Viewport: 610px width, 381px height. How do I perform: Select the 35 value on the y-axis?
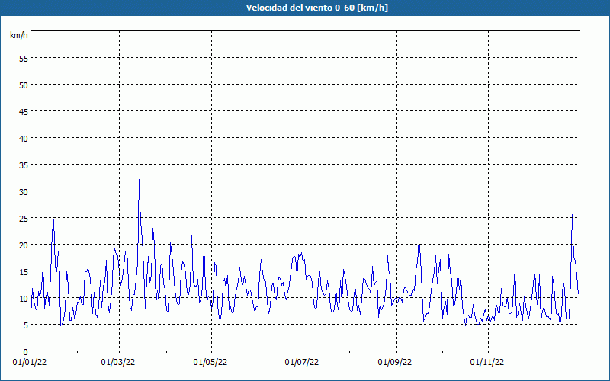click(24, 165)
